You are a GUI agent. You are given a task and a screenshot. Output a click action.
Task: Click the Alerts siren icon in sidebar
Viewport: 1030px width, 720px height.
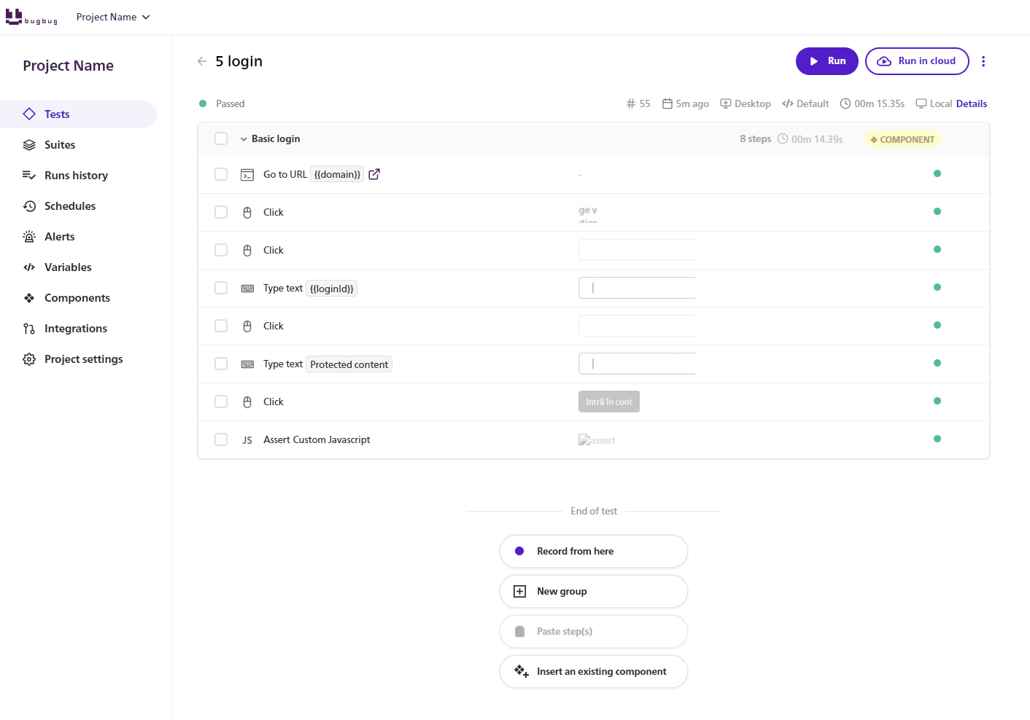(x=29, y=237)
